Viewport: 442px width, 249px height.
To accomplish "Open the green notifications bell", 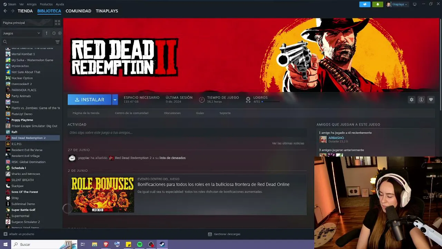I will 377,4.
